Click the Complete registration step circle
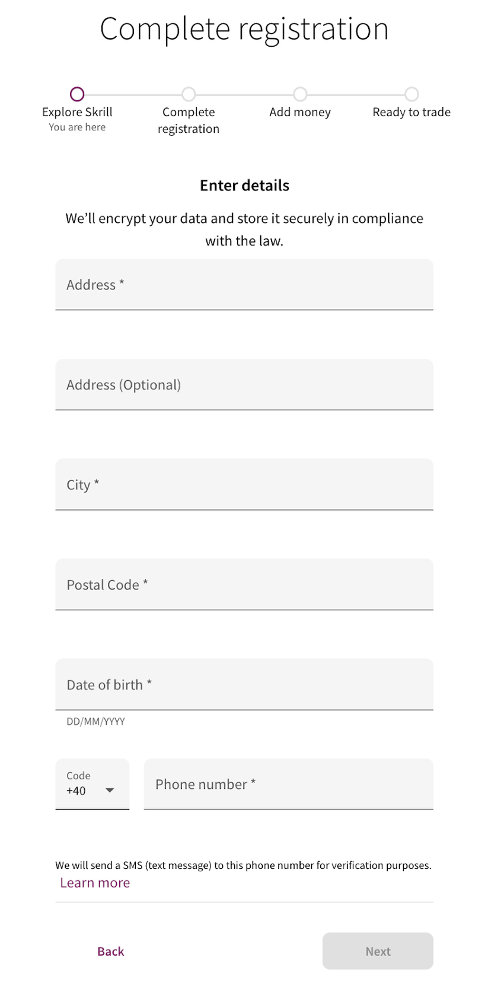 [x=189, y=94]
